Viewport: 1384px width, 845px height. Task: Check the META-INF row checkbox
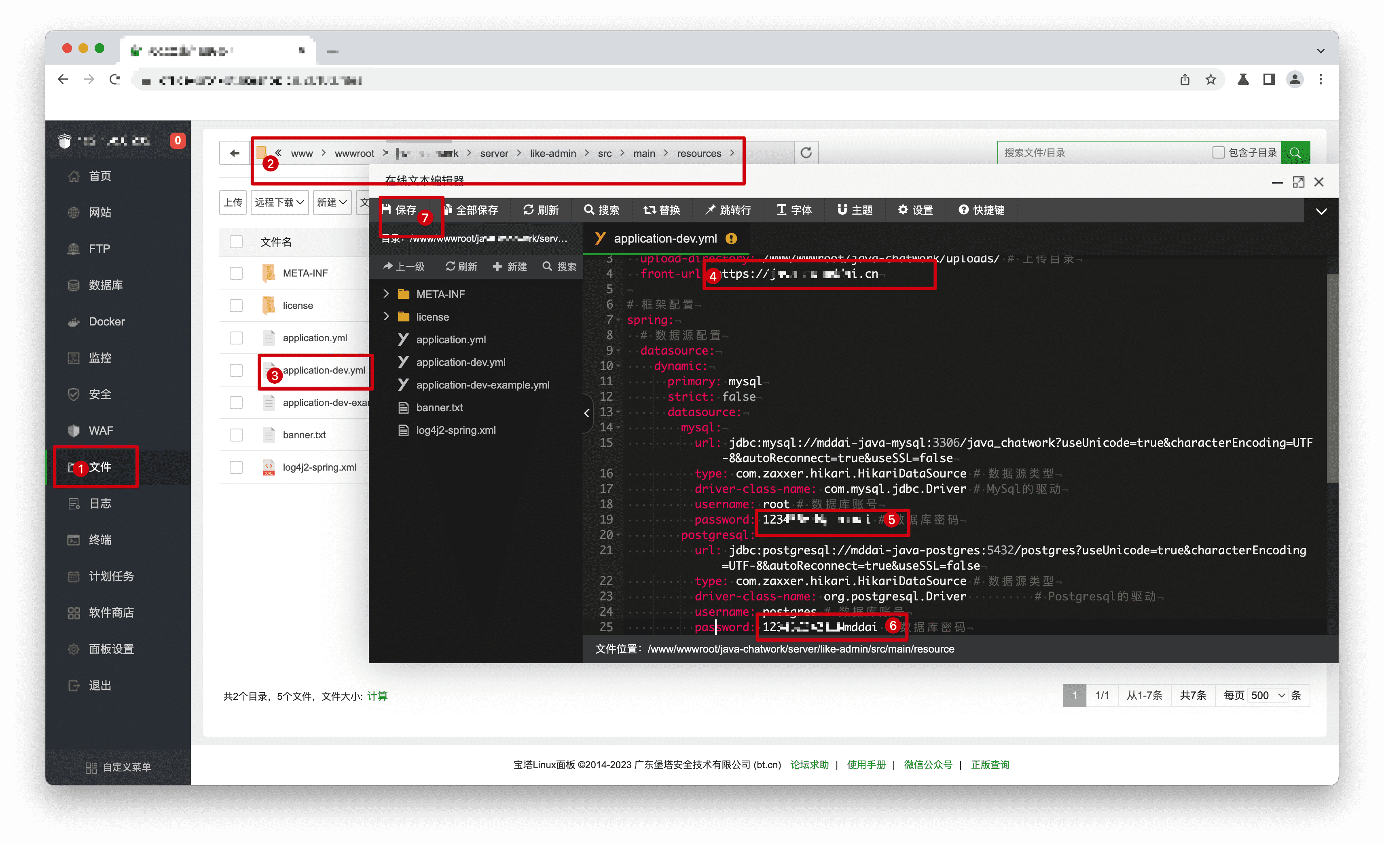(236, 273)
